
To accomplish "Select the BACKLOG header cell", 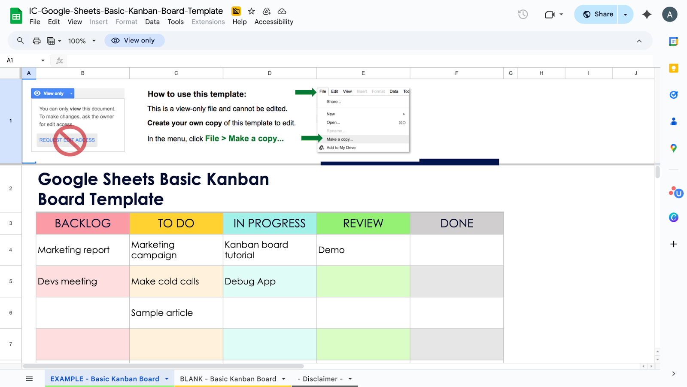I will [x=83, y=224].
